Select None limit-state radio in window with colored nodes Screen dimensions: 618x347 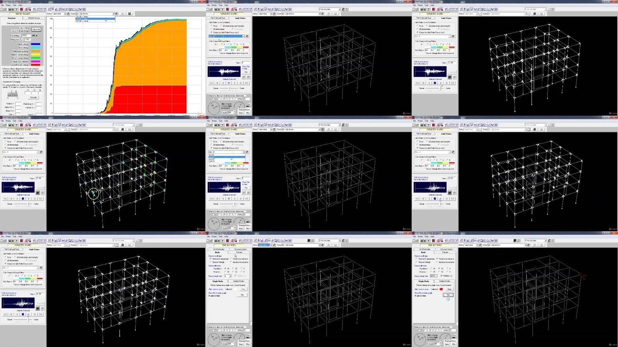5,141
